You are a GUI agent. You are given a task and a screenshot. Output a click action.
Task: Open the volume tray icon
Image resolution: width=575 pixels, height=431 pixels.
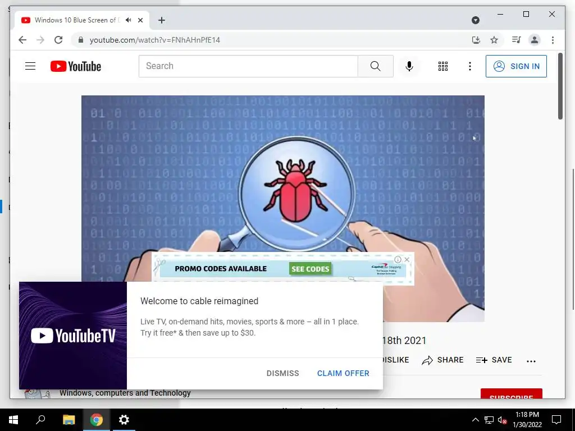click(x=502, y=420)
